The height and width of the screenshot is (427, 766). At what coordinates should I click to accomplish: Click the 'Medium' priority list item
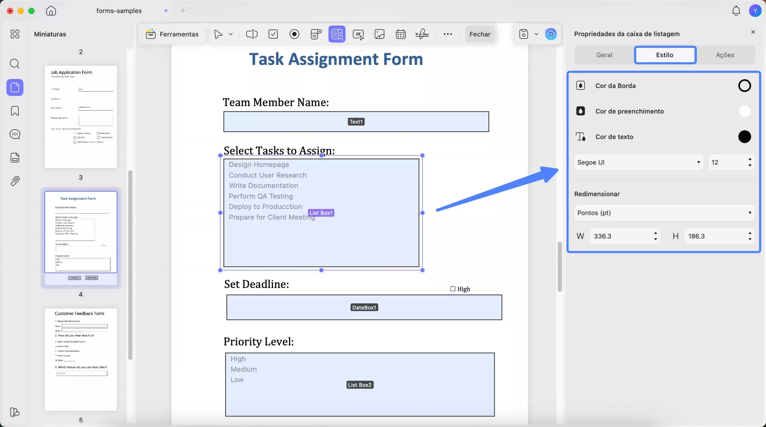pos(244,369)
